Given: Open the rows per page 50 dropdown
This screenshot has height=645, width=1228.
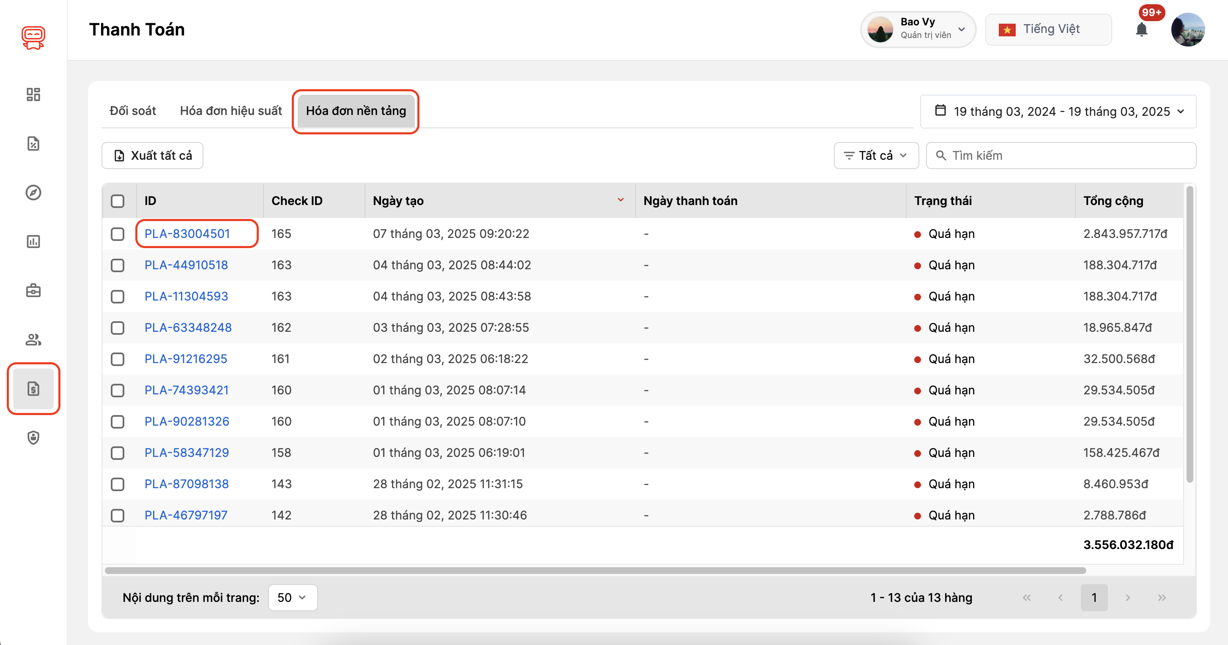Looking at the screenshot, I should (292, 597).
